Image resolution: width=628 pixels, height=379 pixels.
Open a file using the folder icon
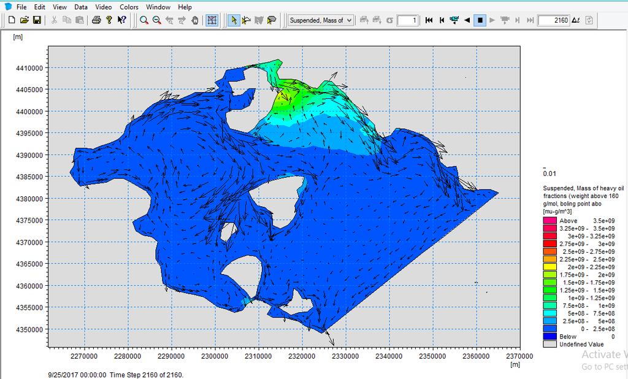(25, 20)
